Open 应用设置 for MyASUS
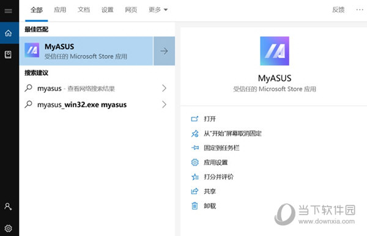Viewport: 367px width, 236px height. [x=215, y=162]
